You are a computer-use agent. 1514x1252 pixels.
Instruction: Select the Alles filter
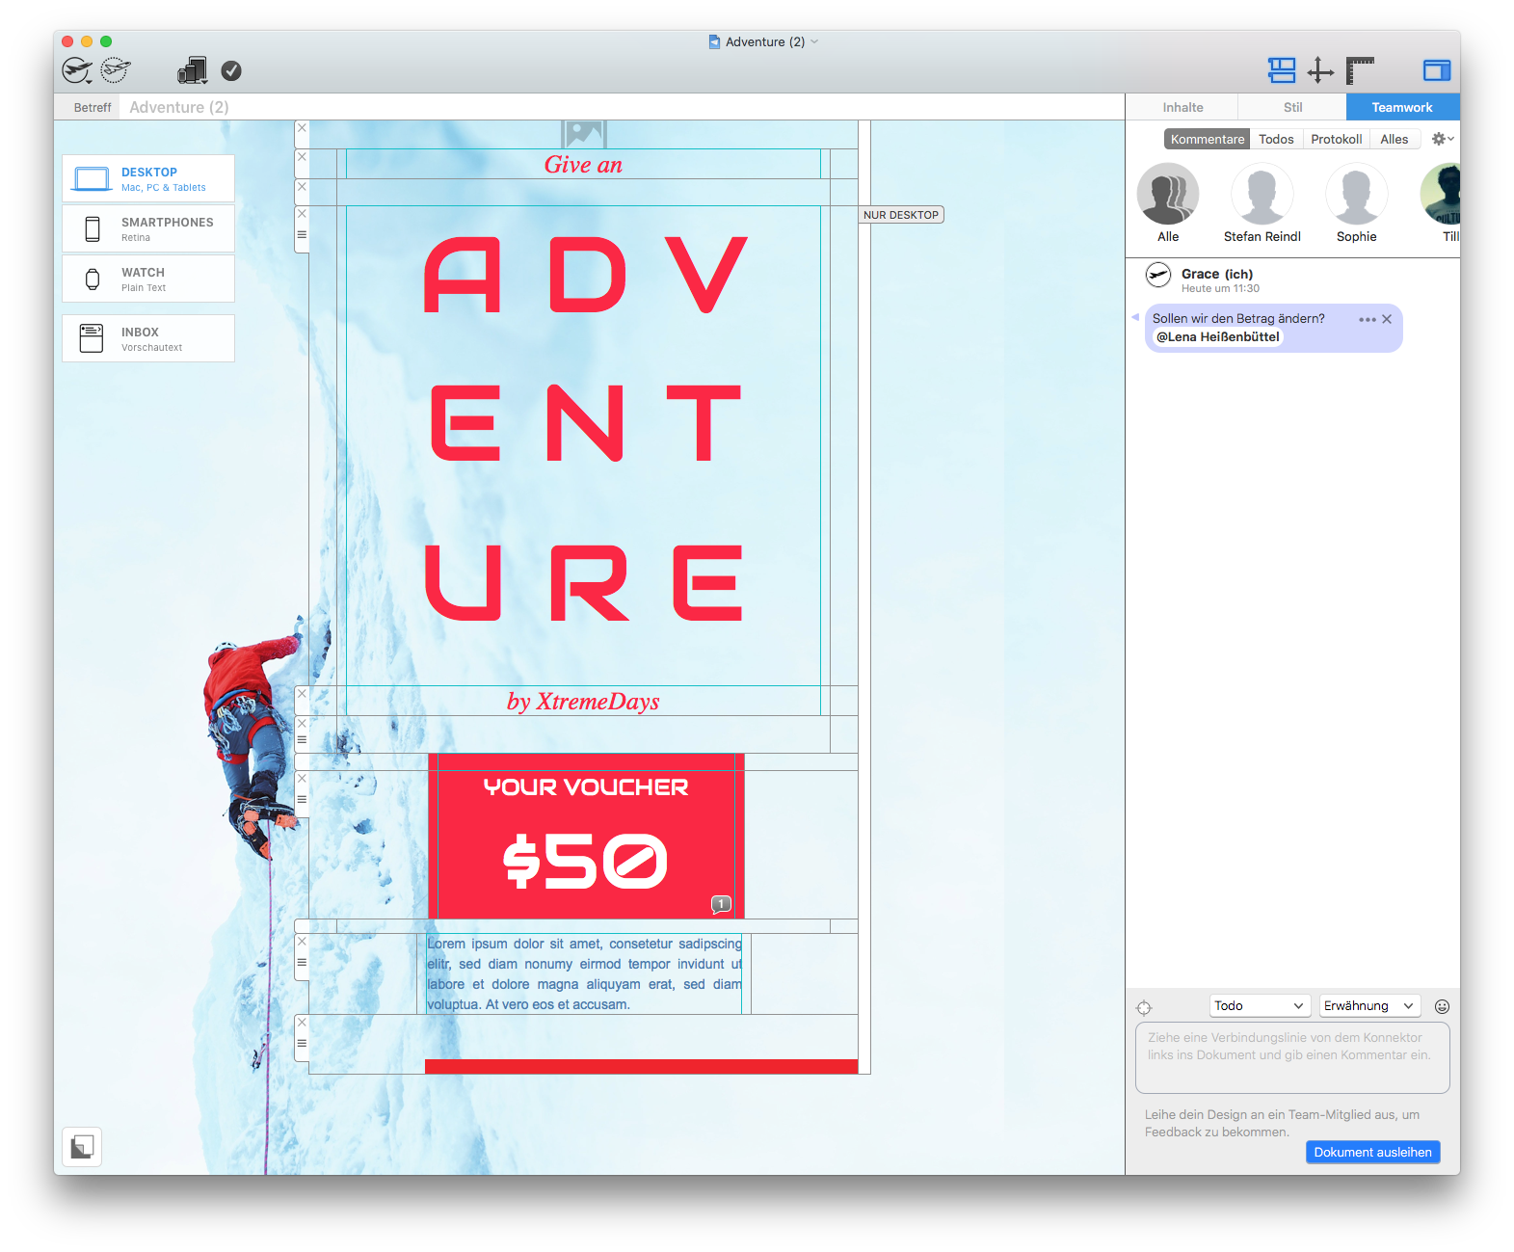point(1394,139)
